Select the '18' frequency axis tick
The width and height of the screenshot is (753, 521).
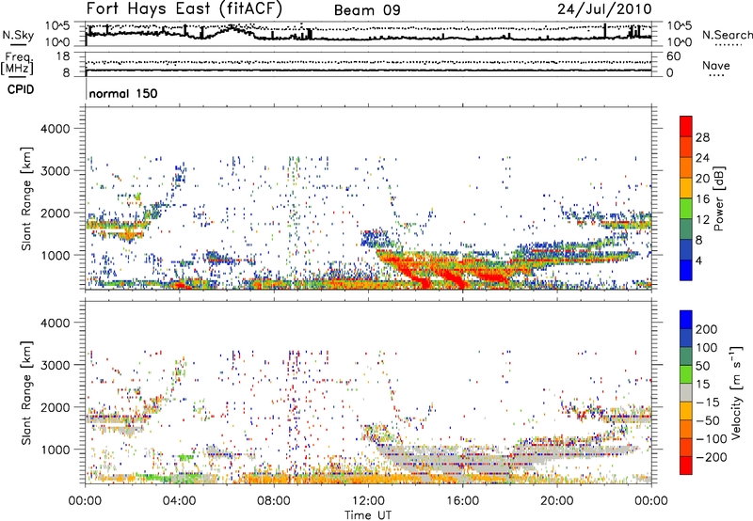63,56
